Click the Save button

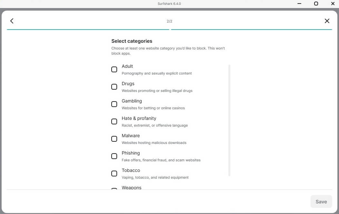pos(321,201)
